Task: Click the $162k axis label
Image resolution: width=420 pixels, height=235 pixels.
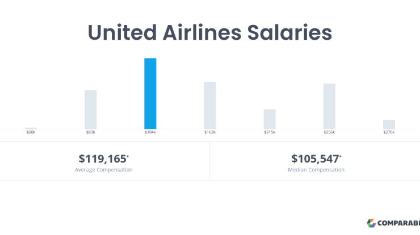Action: coord(210,132)
